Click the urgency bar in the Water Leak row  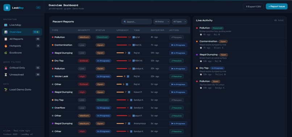pyautogui.click(x=120, y=76)
